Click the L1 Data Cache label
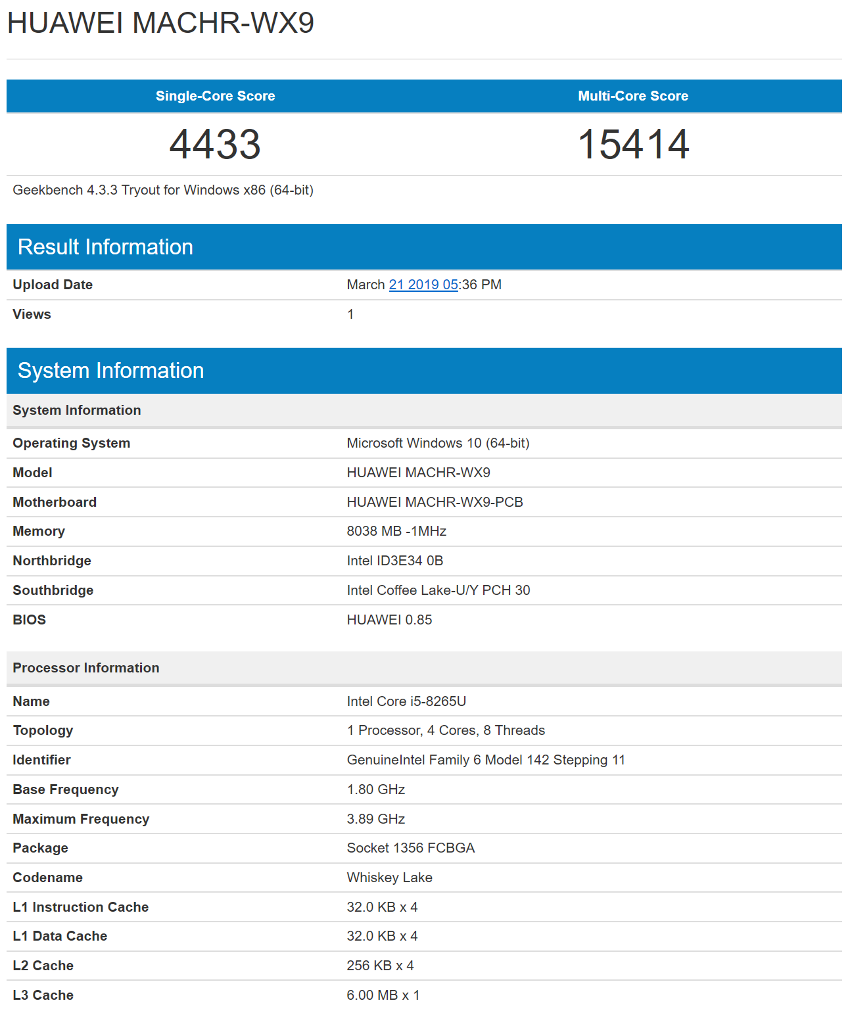Screen dimensions: 852x1009 point(60,936)
